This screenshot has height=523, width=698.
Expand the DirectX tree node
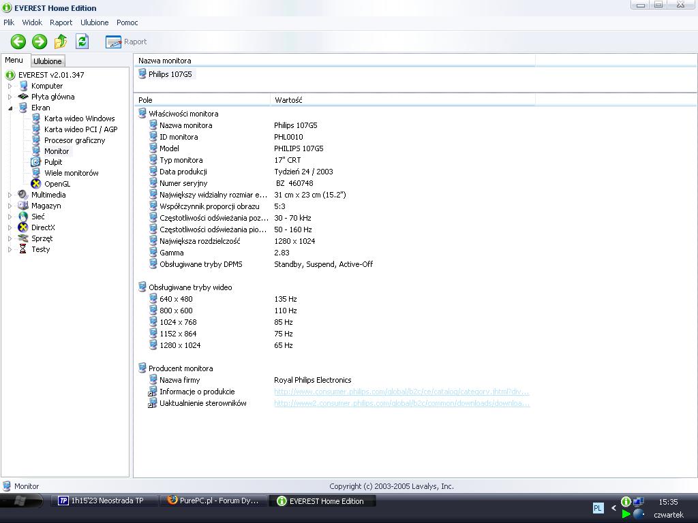pyautogui.click(x=10, y=227)
